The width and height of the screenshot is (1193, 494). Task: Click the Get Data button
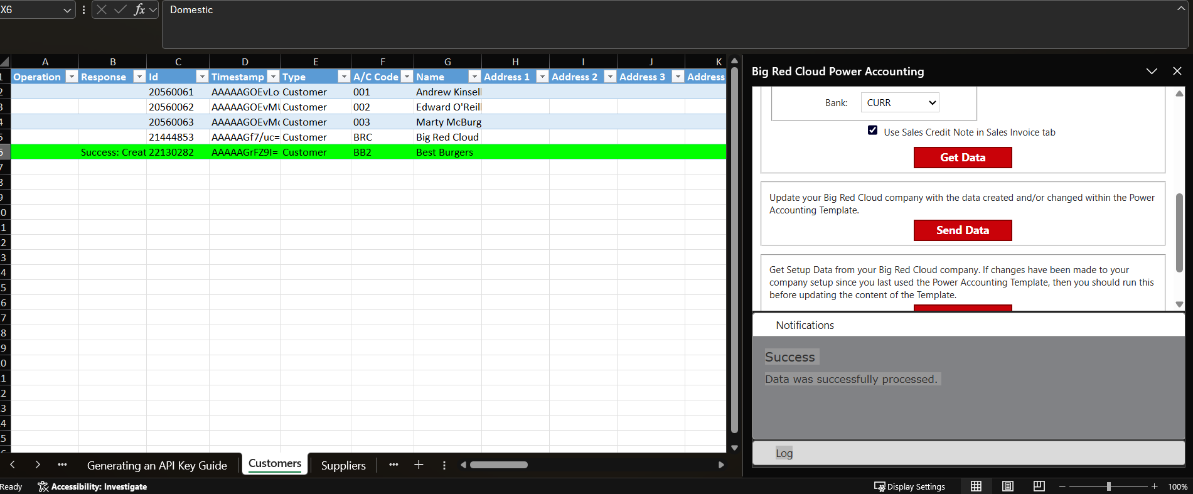[963, 158]
